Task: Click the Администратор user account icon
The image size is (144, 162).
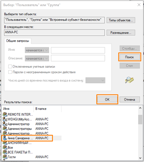Action: (5, 124)
